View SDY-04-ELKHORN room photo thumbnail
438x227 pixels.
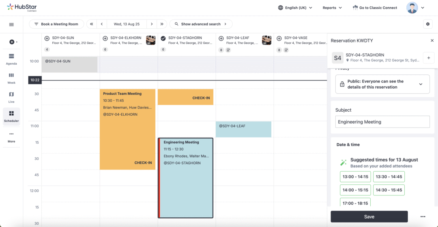[150, 40]
